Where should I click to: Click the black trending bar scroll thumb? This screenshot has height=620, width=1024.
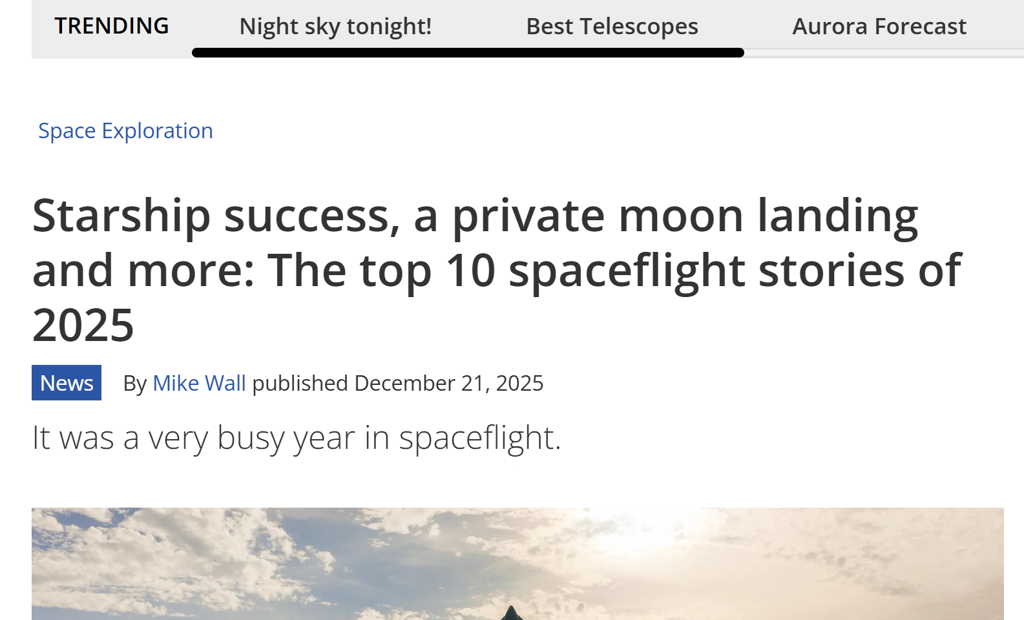coord(468,52)
